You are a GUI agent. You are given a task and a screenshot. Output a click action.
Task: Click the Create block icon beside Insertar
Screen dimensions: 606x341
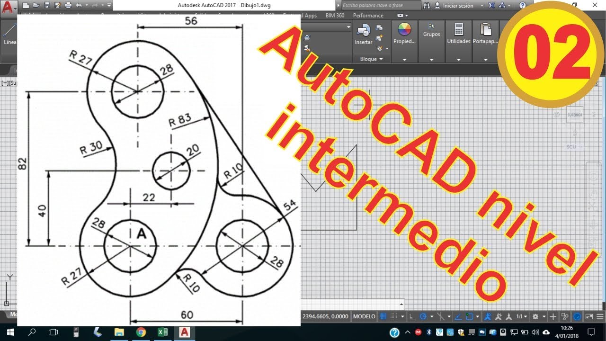(x=379, y=28)
